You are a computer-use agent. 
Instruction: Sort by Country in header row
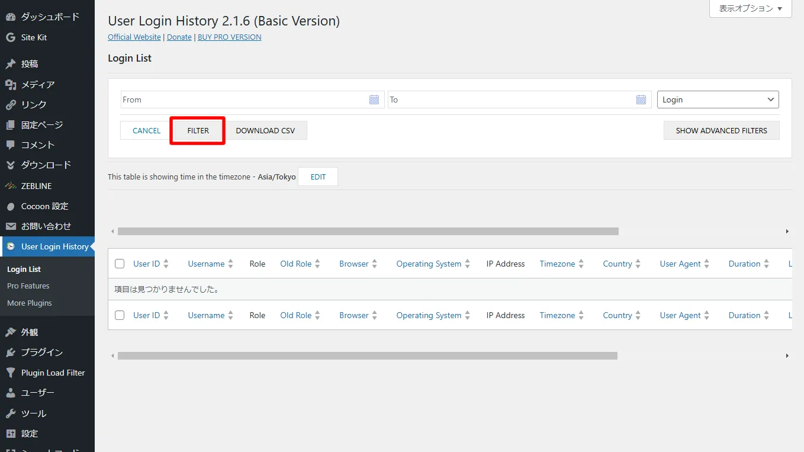[x=622, y=264]
